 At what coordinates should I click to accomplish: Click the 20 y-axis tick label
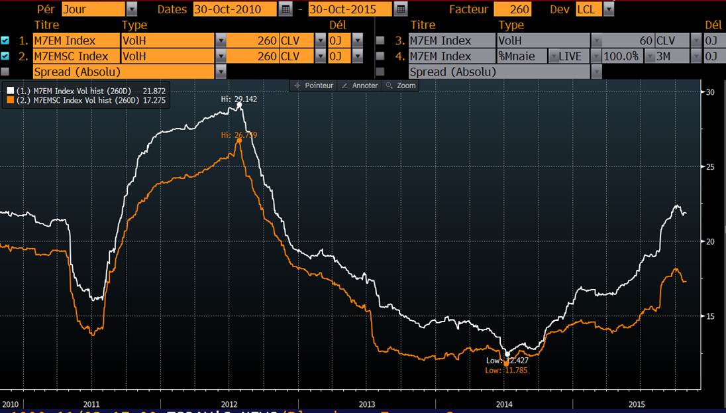coord(710,241)
